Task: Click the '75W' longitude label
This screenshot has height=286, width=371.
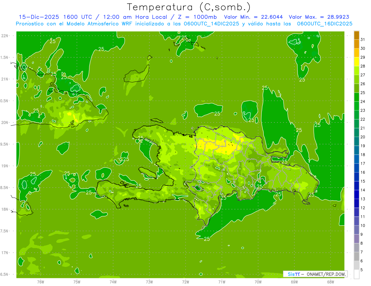Action: [77, 282]
